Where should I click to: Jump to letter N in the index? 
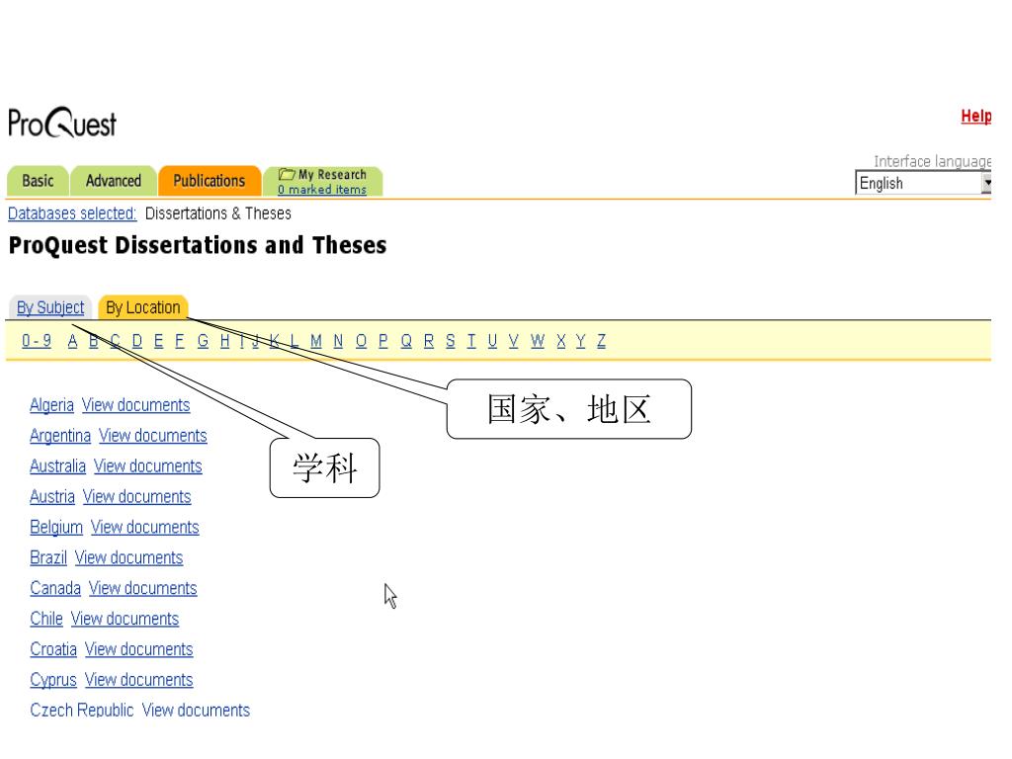tap(338, 341)
